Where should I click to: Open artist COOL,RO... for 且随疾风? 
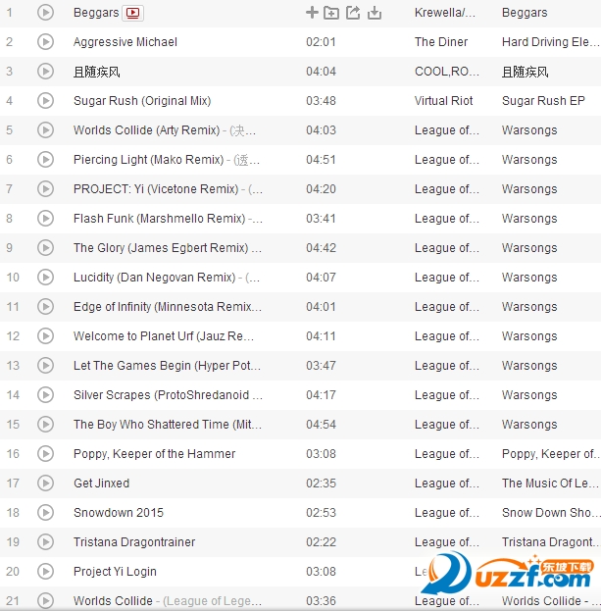coord(447,72)
